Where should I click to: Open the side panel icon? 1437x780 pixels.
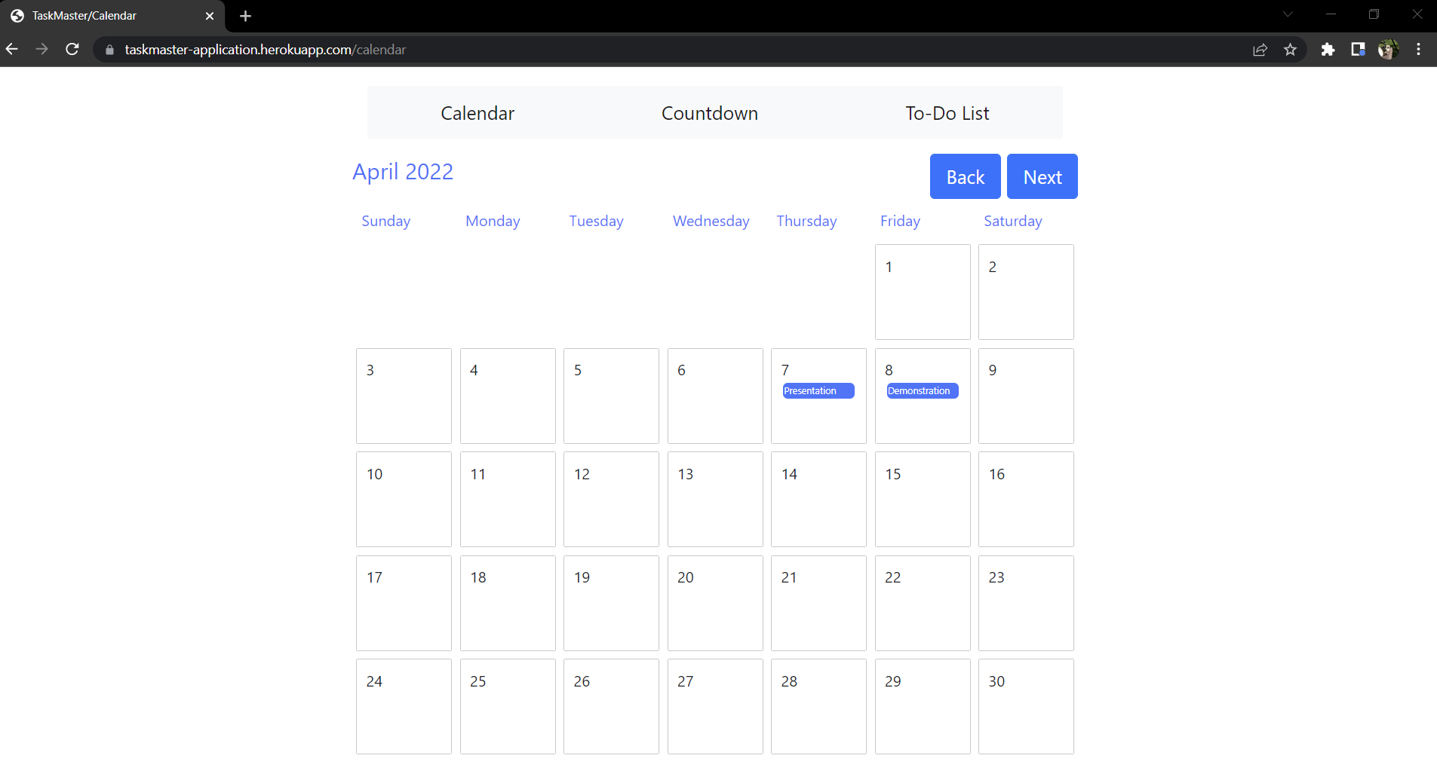pyautogui.click(x=1358, y=50)
